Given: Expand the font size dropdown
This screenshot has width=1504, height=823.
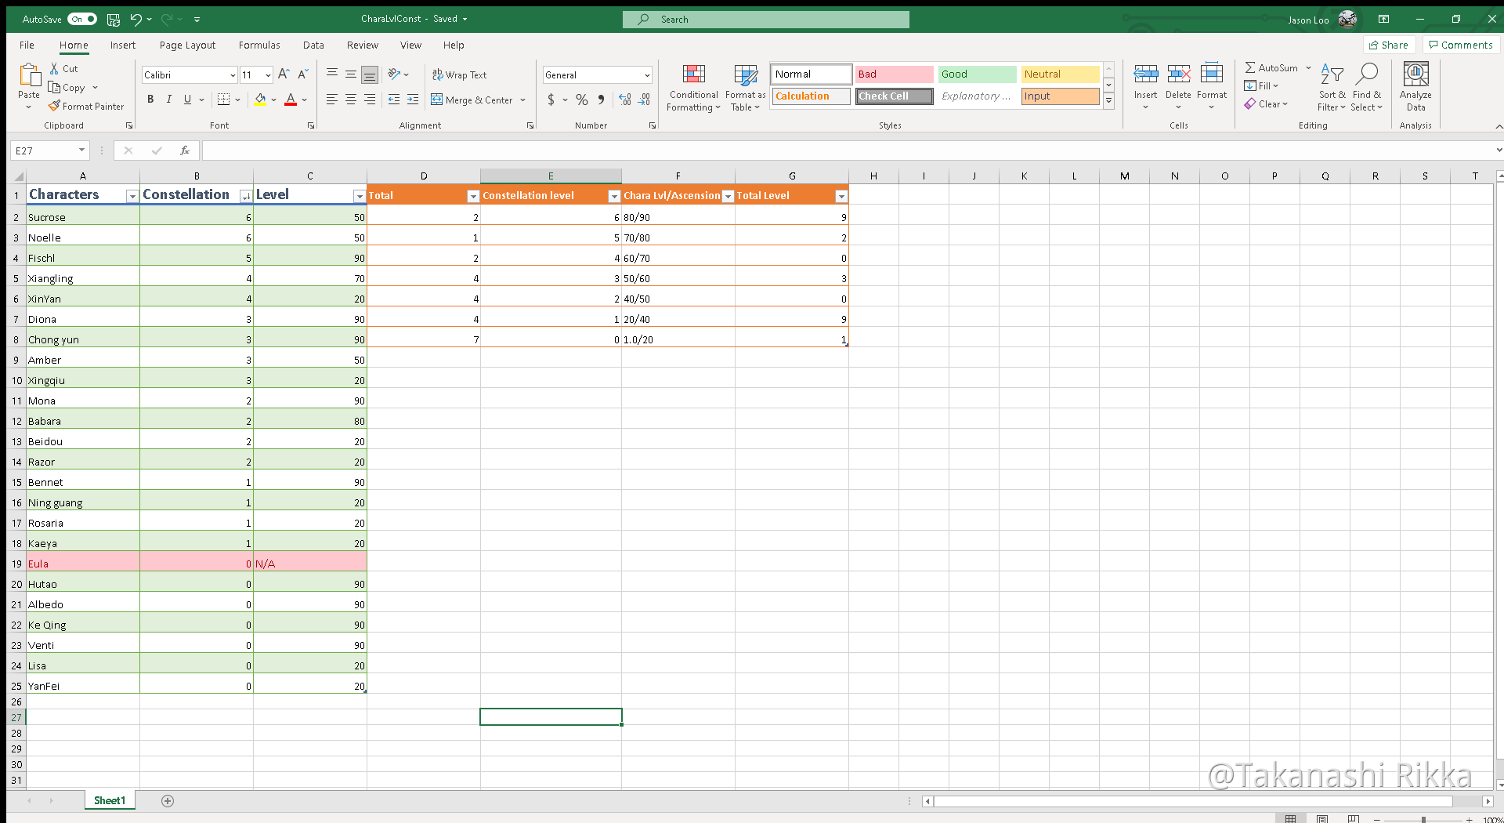Looking at the screenshot, I should point(268,75).
